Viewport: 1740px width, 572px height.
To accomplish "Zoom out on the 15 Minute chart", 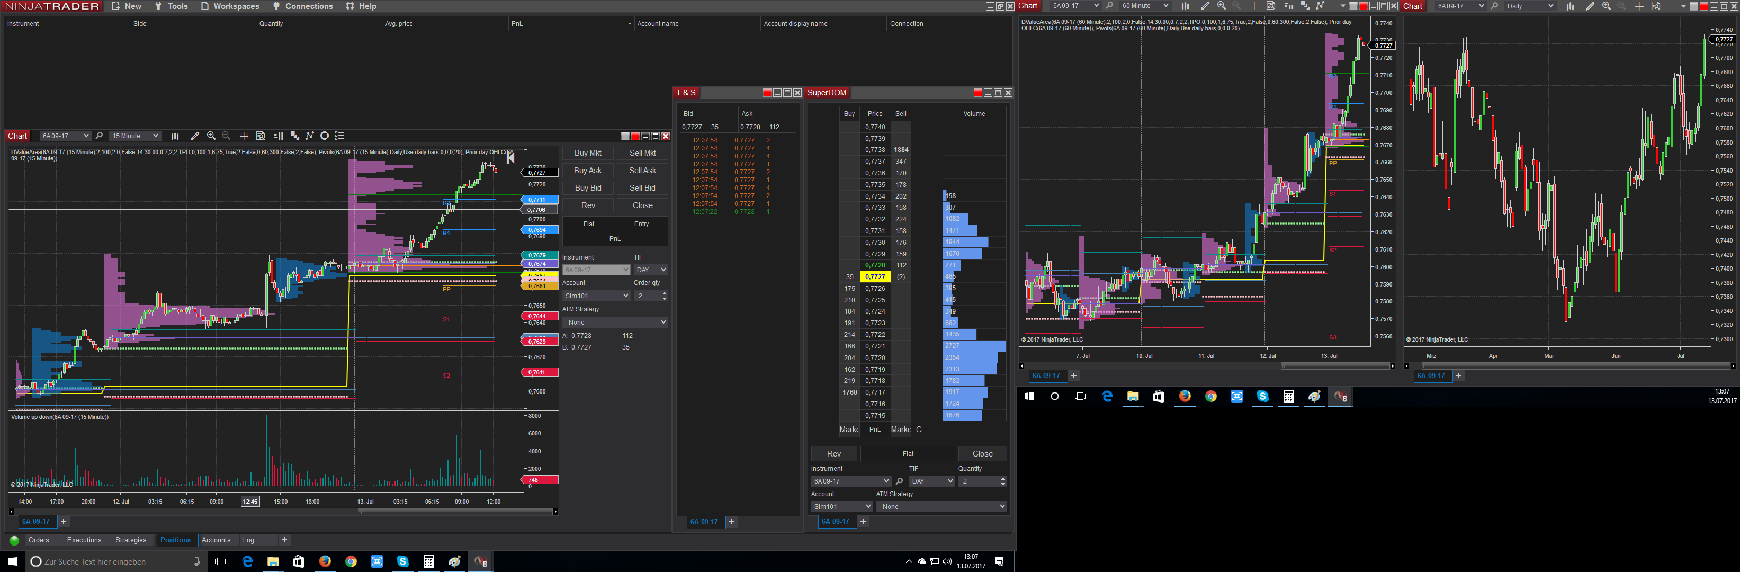I will point(226,136).
